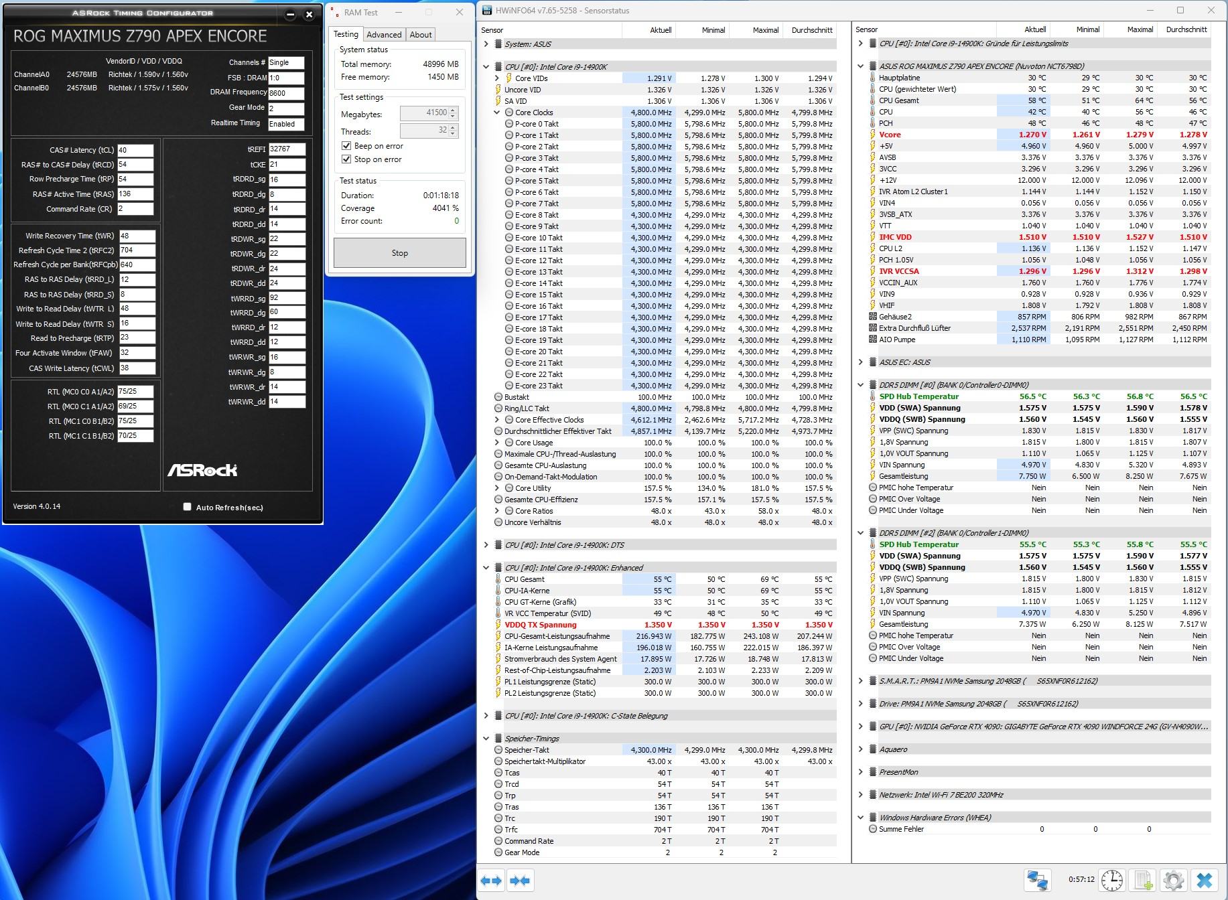Click circle icon beside Core Usage
This screenshot has width=1228, height=900.
pyautogui.click(x=509, y=443)
